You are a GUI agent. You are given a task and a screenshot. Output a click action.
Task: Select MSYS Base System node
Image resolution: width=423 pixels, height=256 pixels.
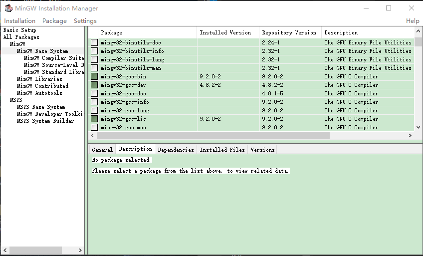coord(41,107)
